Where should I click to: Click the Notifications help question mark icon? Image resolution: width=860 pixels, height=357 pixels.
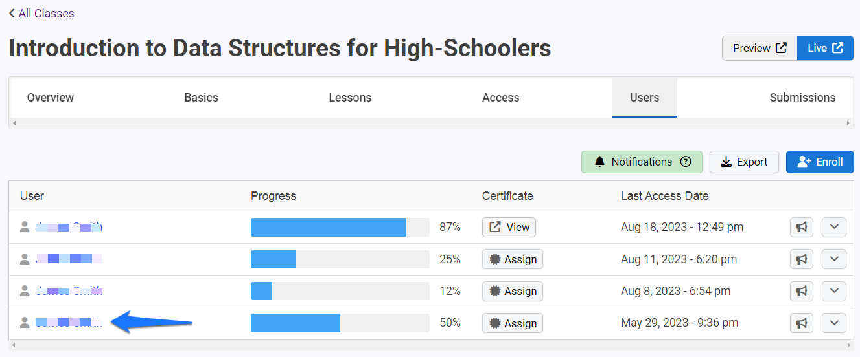tap(686, 162)
